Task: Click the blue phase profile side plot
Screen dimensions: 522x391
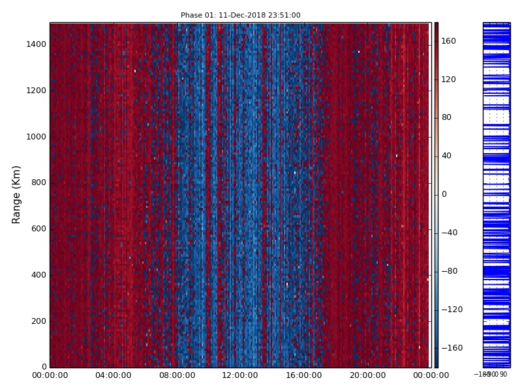Action: tap(497, 195)
